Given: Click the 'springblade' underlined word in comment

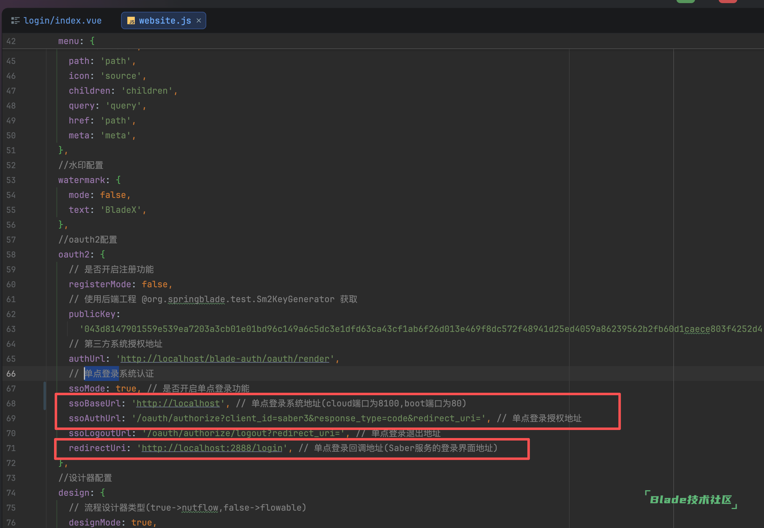Looking at the screenshot, I should [x=196, y=299].
